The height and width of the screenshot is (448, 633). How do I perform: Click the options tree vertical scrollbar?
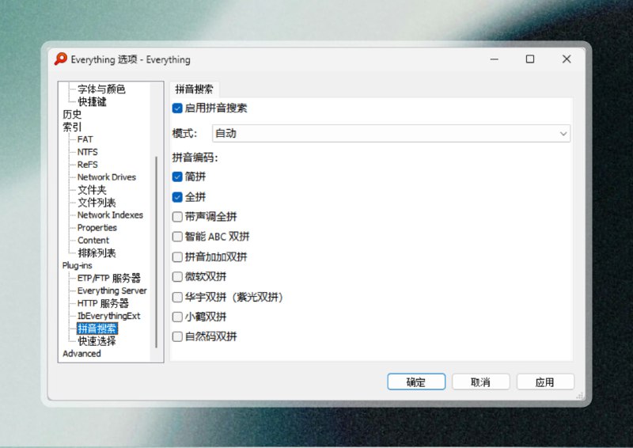[x=156, y=252]
